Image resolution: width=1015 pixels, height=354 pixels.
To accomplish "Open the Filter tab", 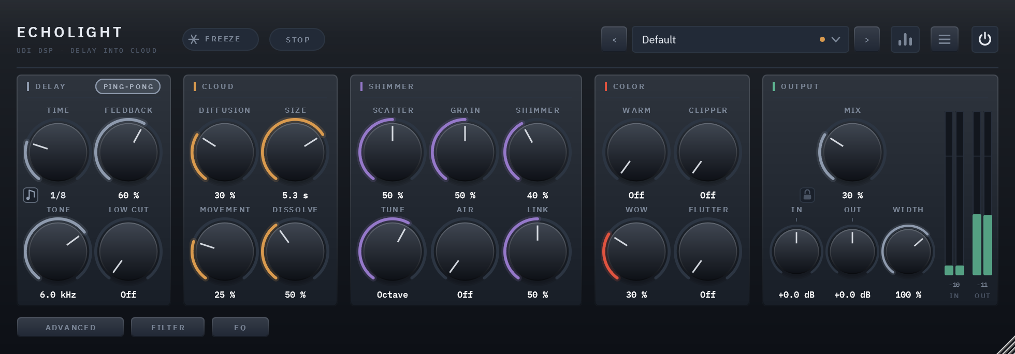I will pyautogui.click(x=168, y=327).
